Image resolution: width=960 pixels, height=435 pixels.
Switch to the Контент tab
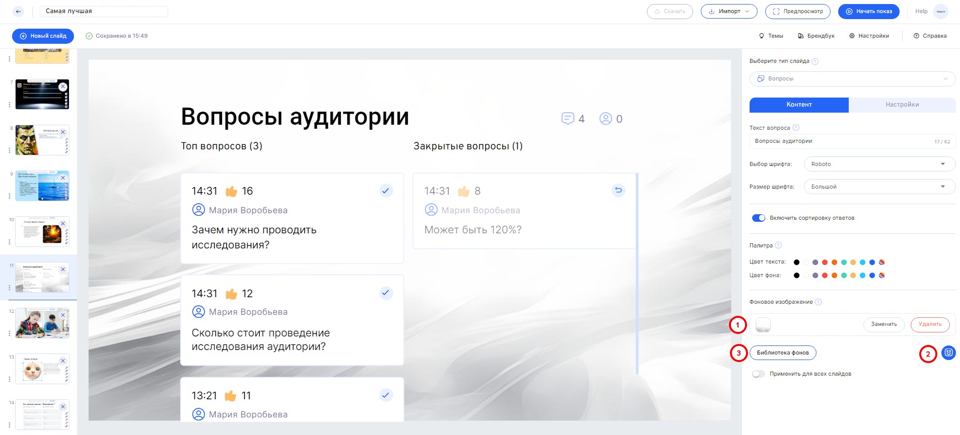tap(799, 105)
